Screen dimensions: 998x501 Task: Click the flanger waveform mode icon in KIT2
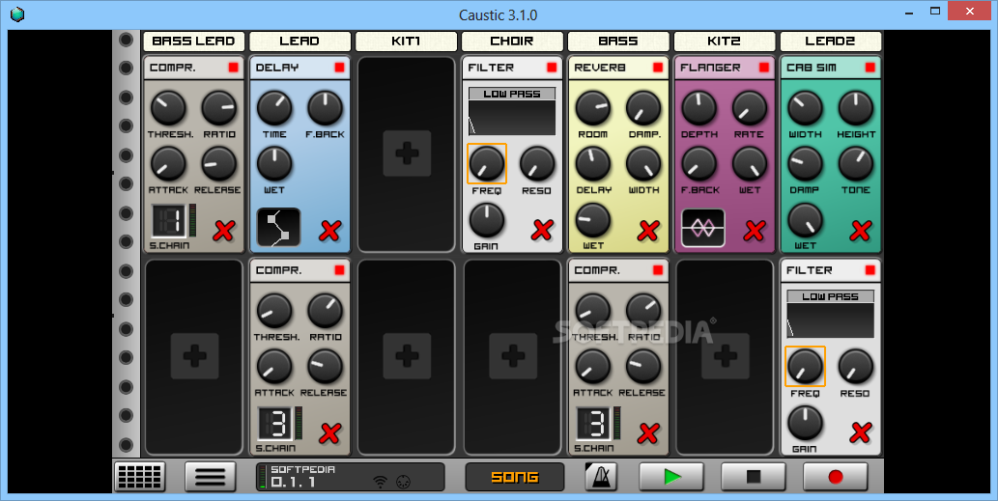tap(703, 227)
